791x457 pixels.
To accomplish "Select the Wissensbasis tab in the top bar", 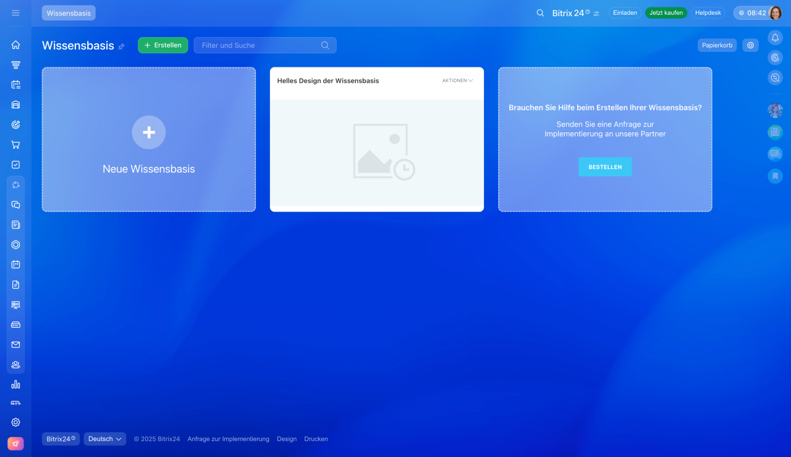I will click(x=69, y=13).
